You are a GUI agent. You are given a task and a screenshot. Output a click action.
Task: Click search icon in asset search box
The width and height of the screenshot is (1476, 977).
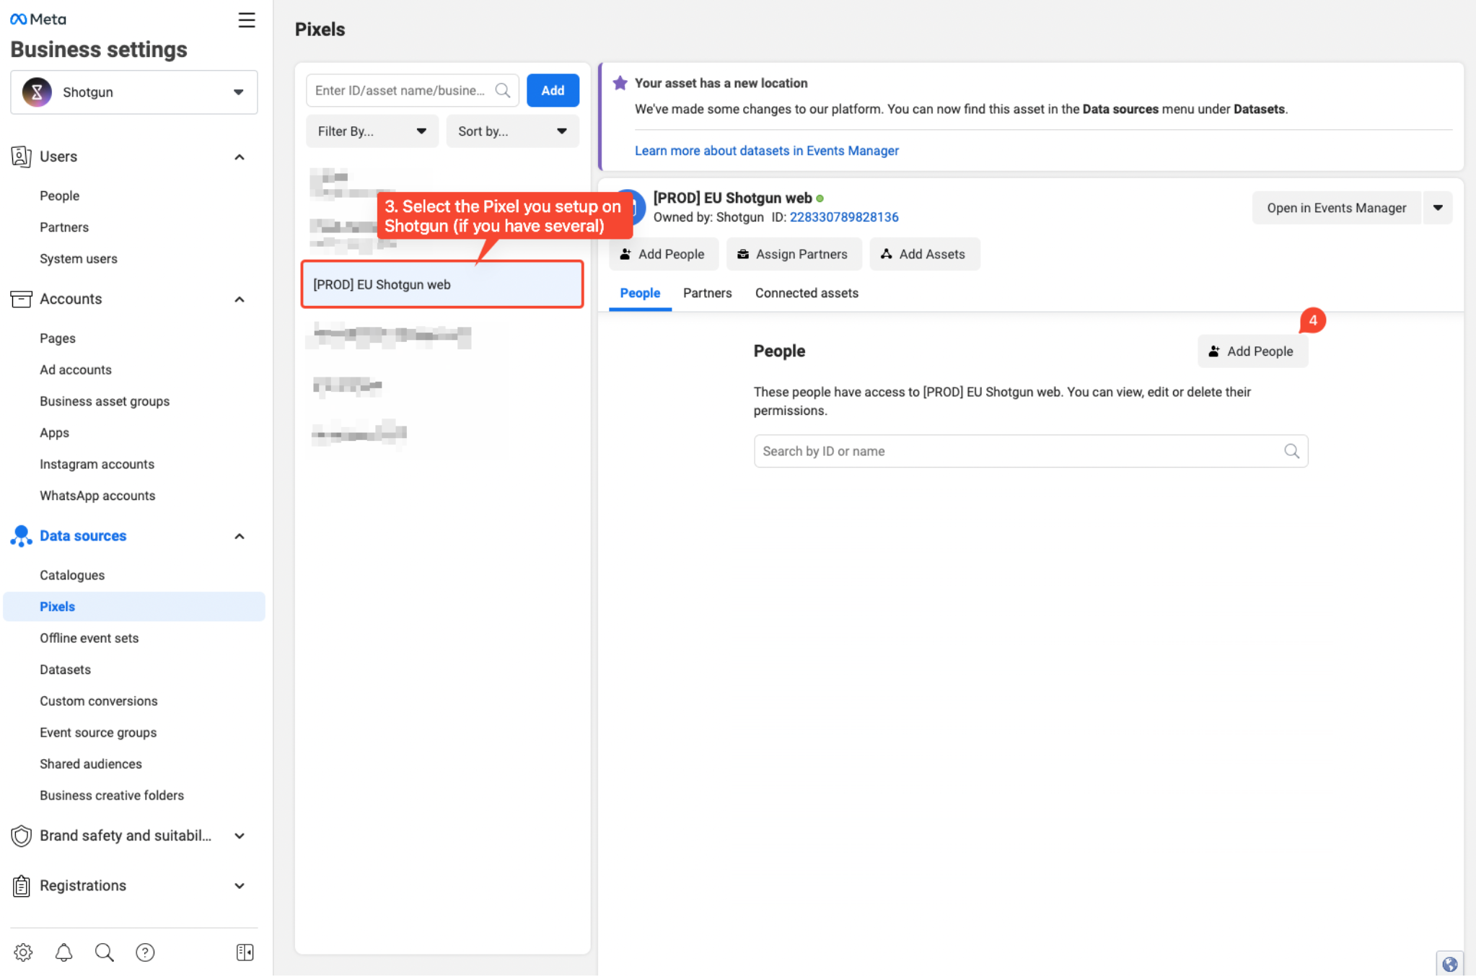click(x=503, y=90)
